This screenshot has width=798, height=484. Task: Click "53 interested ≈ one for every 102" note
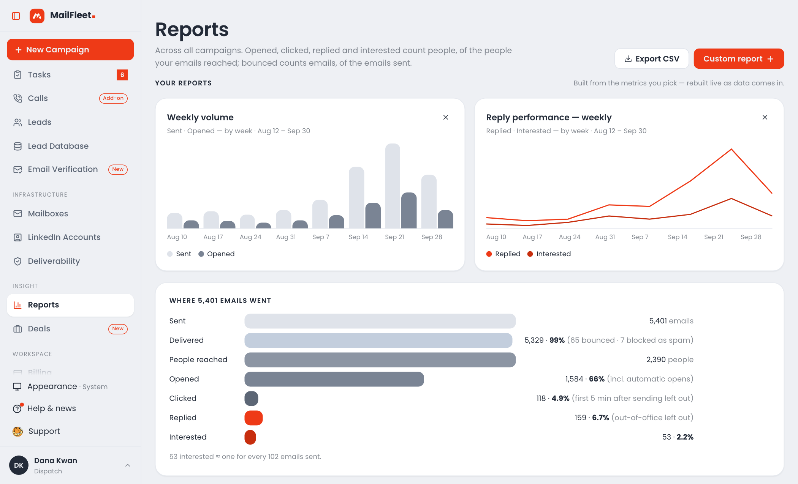245,457
